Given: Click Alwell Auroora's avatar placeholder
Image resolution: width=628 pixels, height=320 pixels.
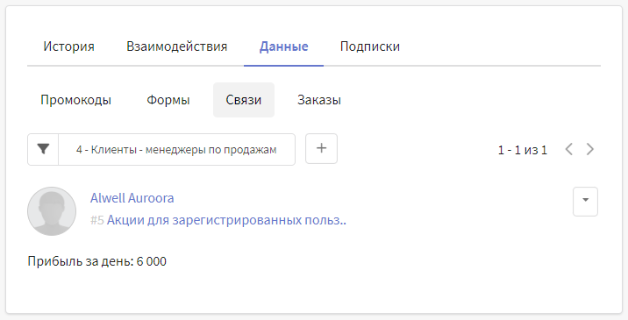Looking at the screenshot, I should [x=52, y=211].
